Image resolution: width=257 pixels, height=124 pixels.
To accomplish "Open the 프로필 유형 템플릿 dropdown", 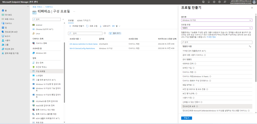I will (x=217, y=28).
